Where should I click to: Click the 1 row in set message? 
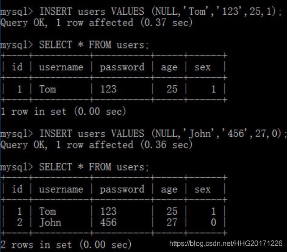click(63, 112)
